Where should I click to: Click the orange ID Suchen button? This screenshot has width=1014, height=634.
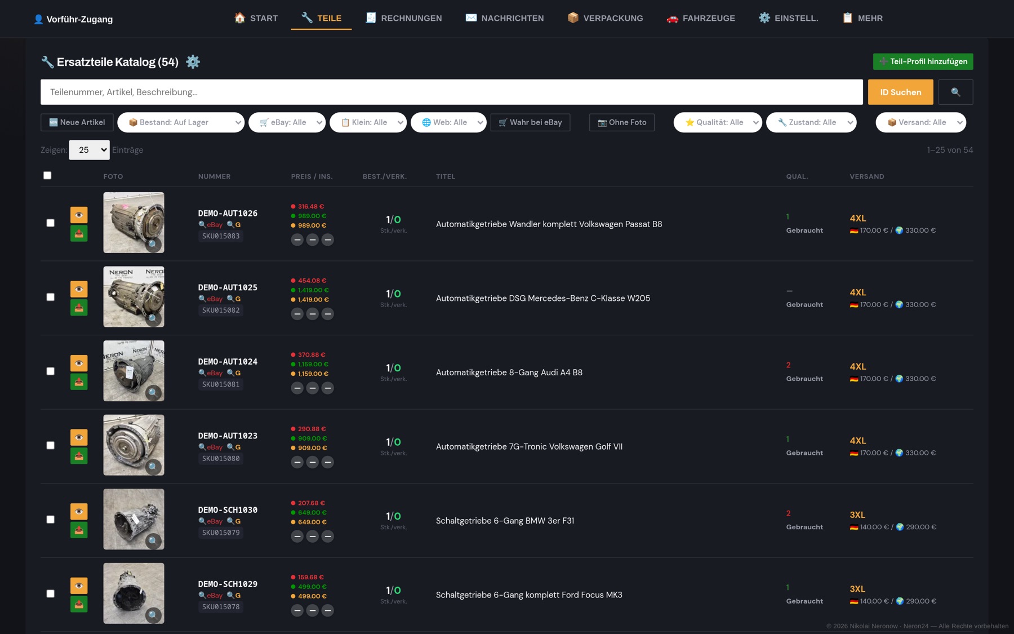(900, 92)
